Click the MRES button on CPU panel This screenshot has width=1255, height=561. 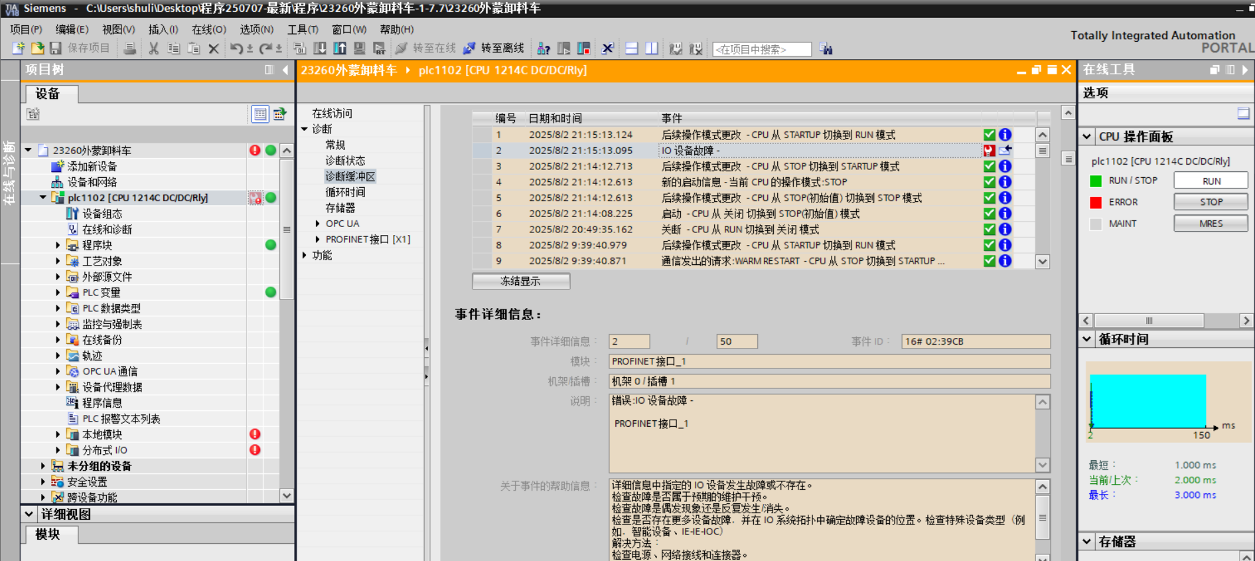point(1211,224)
